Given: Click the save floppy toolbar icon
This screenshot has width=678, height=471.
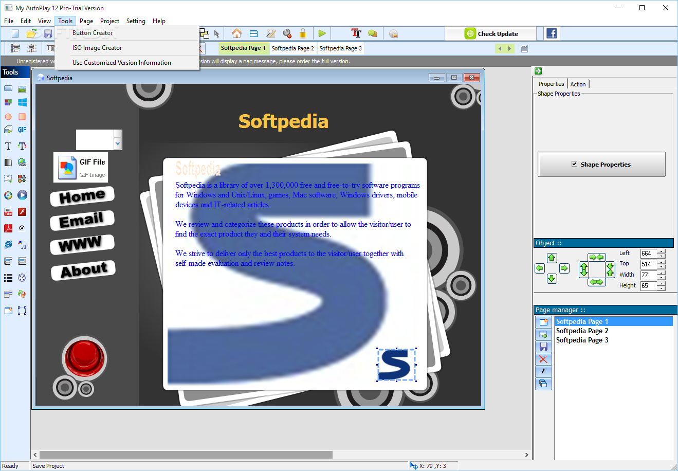Looking at the screenshot, I should point(48,33).
